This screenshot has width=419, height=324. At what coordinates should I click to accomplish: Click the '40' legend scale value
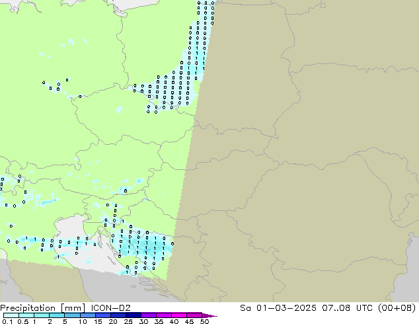174,321
